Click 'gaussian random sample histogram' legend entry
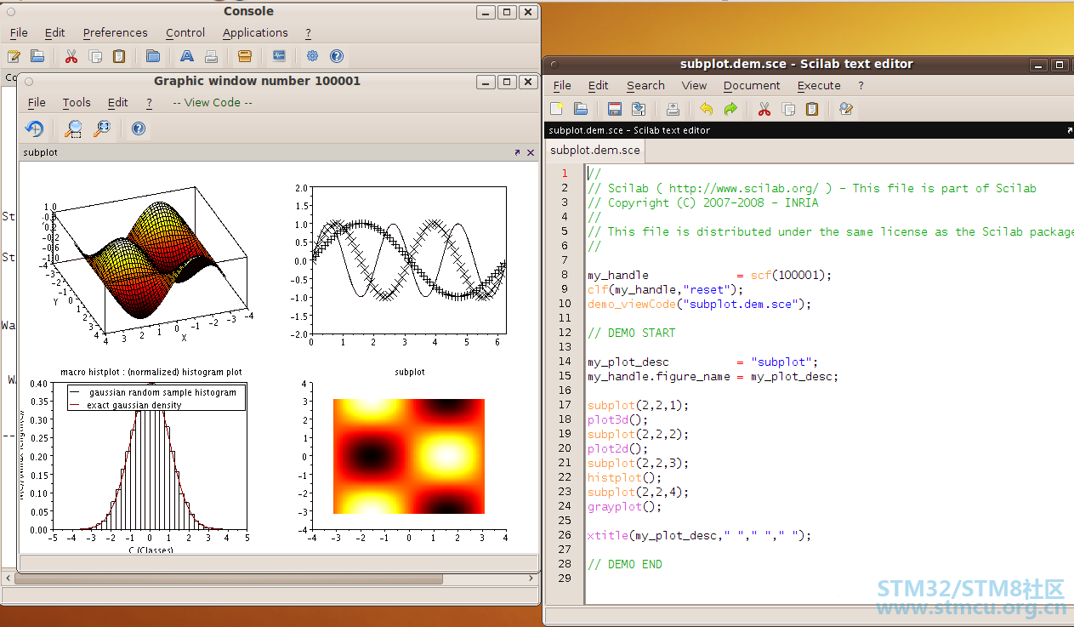 pyautogui.click(x=162, y=392)
